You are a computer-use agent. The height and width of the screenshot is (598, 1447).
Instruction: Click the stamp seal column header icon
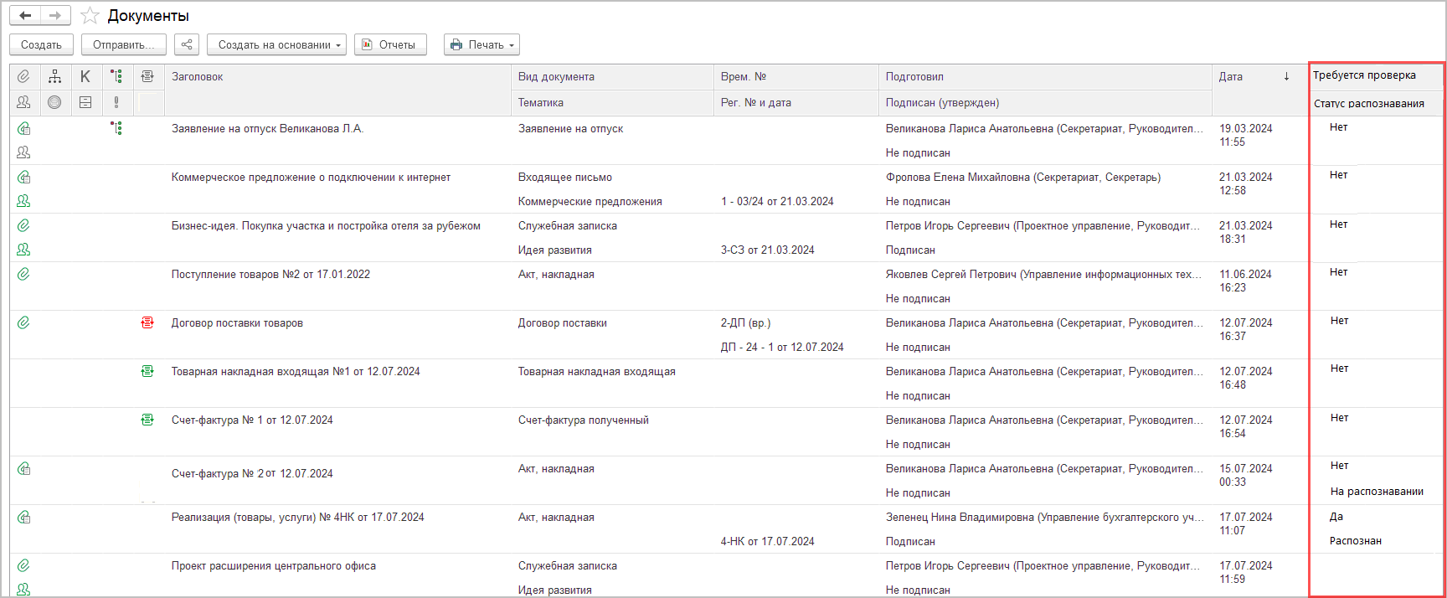click(x=54, y=102)
